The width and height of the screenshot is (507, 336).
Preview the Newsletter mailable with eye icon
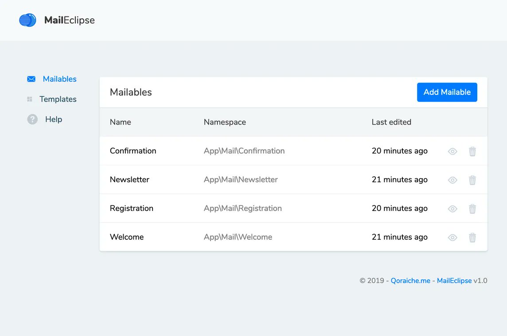pos(452,180)
